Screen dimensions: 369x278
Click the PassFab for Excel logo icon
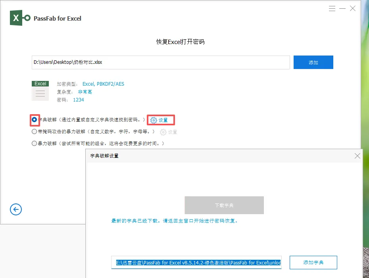(20, 18)
